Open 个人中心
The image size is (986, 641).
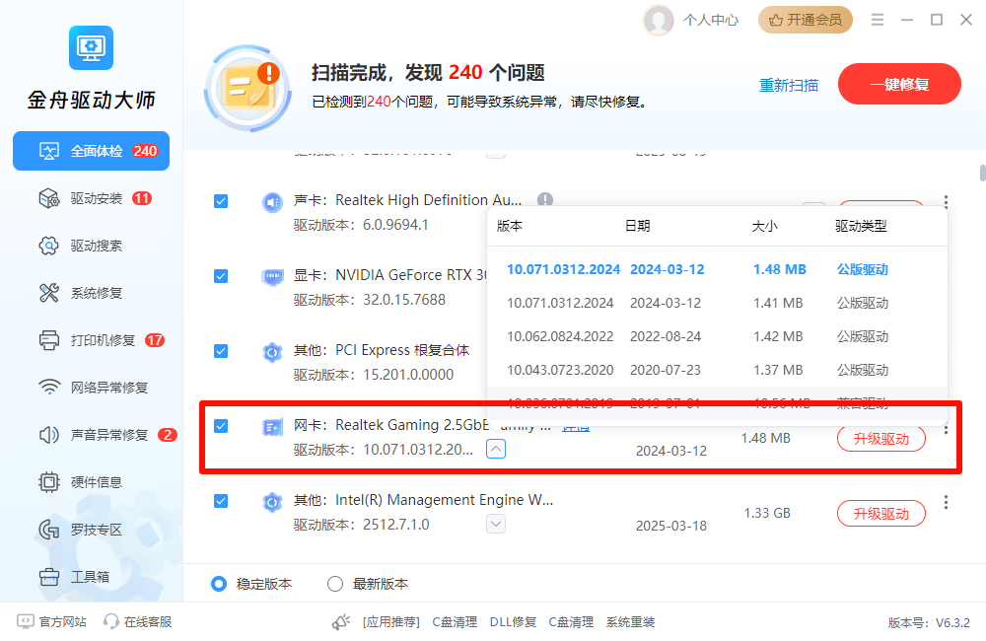click(x=711, y=20)
